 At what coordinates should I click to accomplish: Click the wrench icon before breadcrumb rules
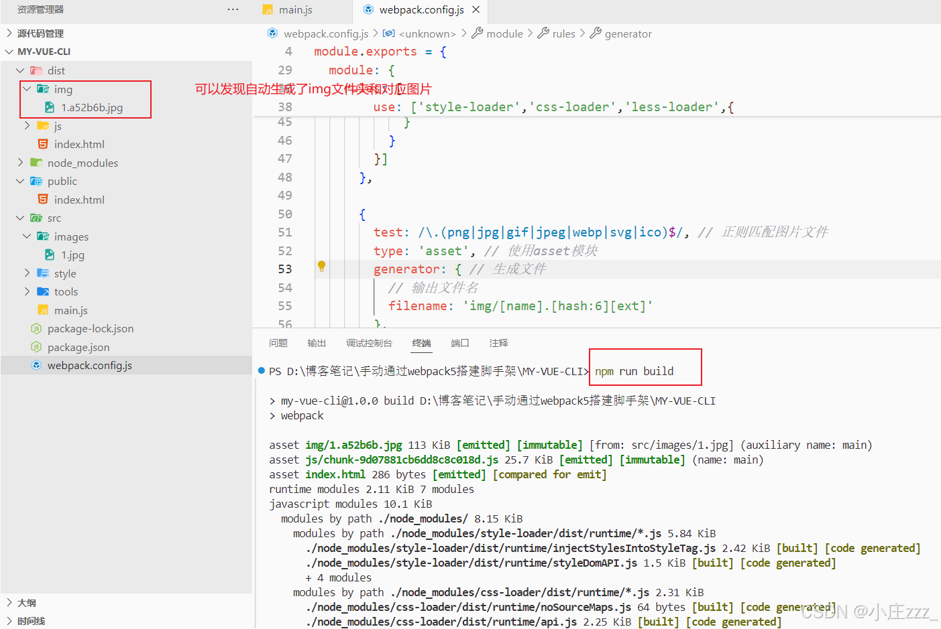[x=543, y=33]
